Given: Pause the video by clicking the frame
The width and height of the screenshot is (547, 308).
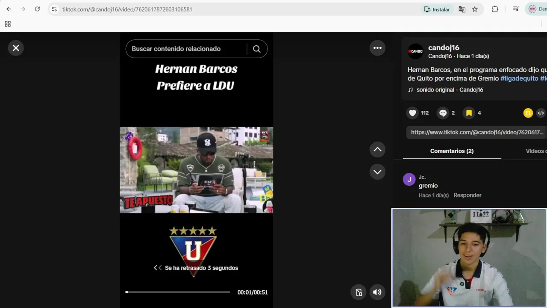Looking at the screenshot, I should (196, 170).
